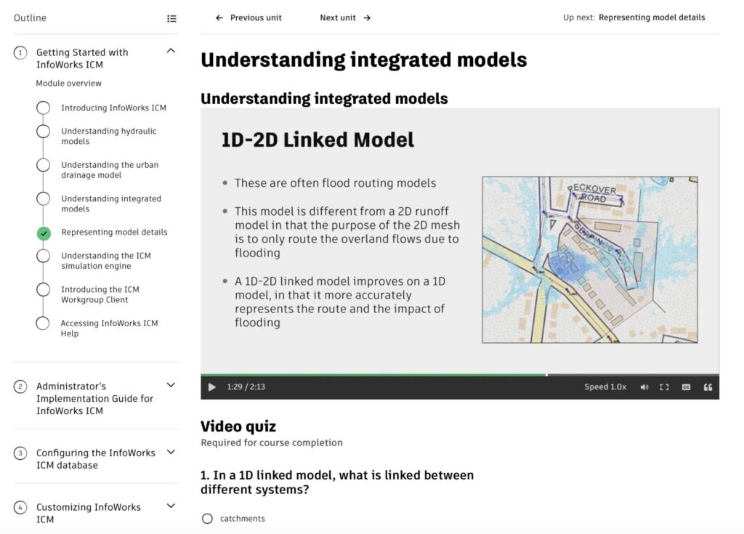Toggle the outline list view icon
This screenshot has height=534, width=744.
click(171, 18)
